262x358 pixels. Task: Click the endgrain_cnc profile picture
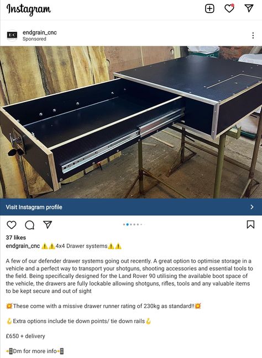tap(12, 35)
